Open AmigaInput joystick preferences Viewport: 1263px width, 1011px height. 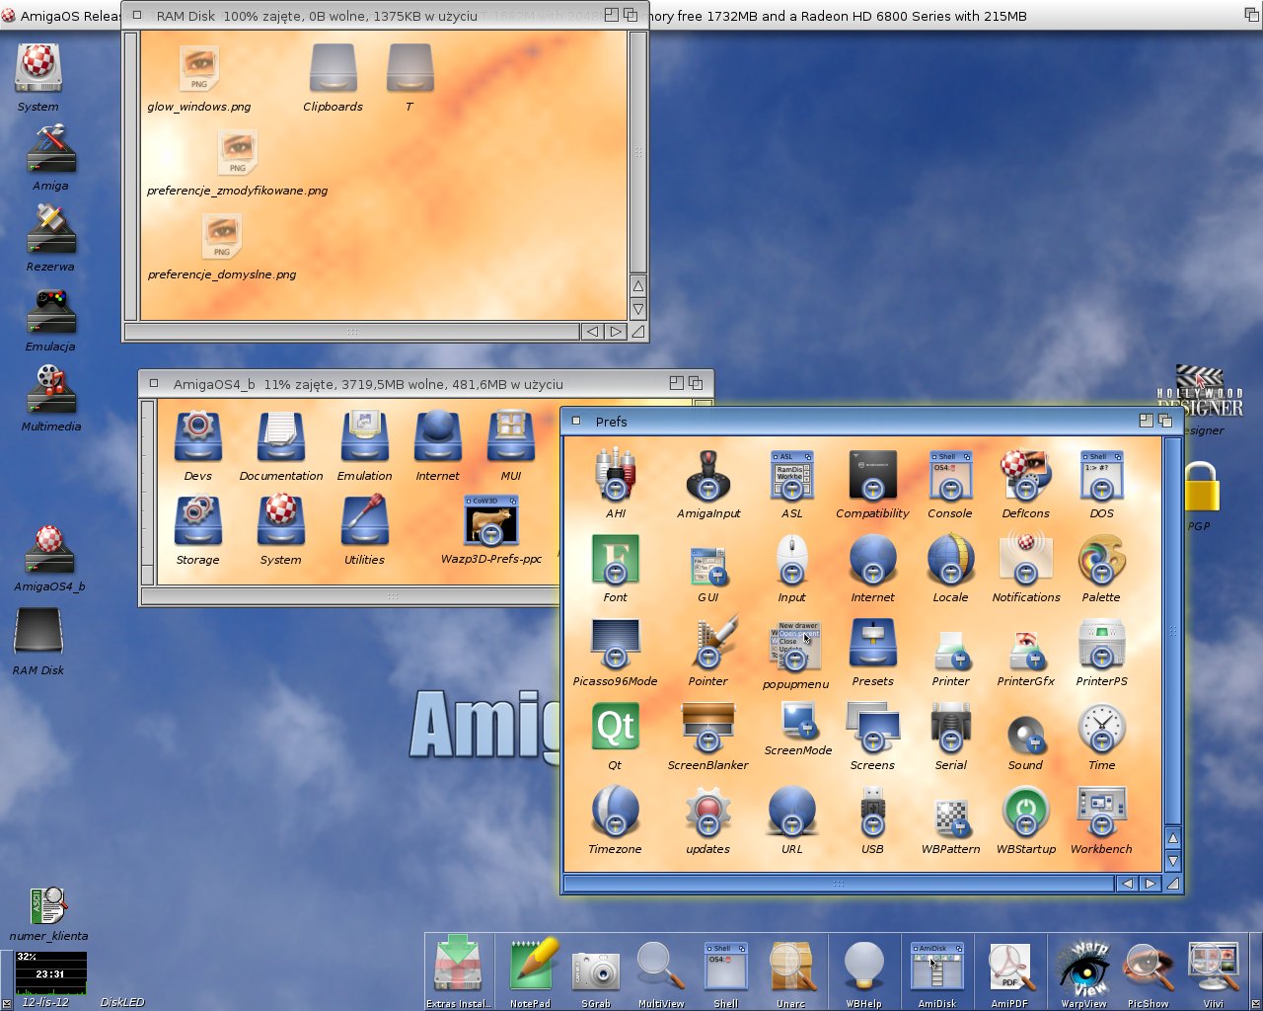pos(707,476)
